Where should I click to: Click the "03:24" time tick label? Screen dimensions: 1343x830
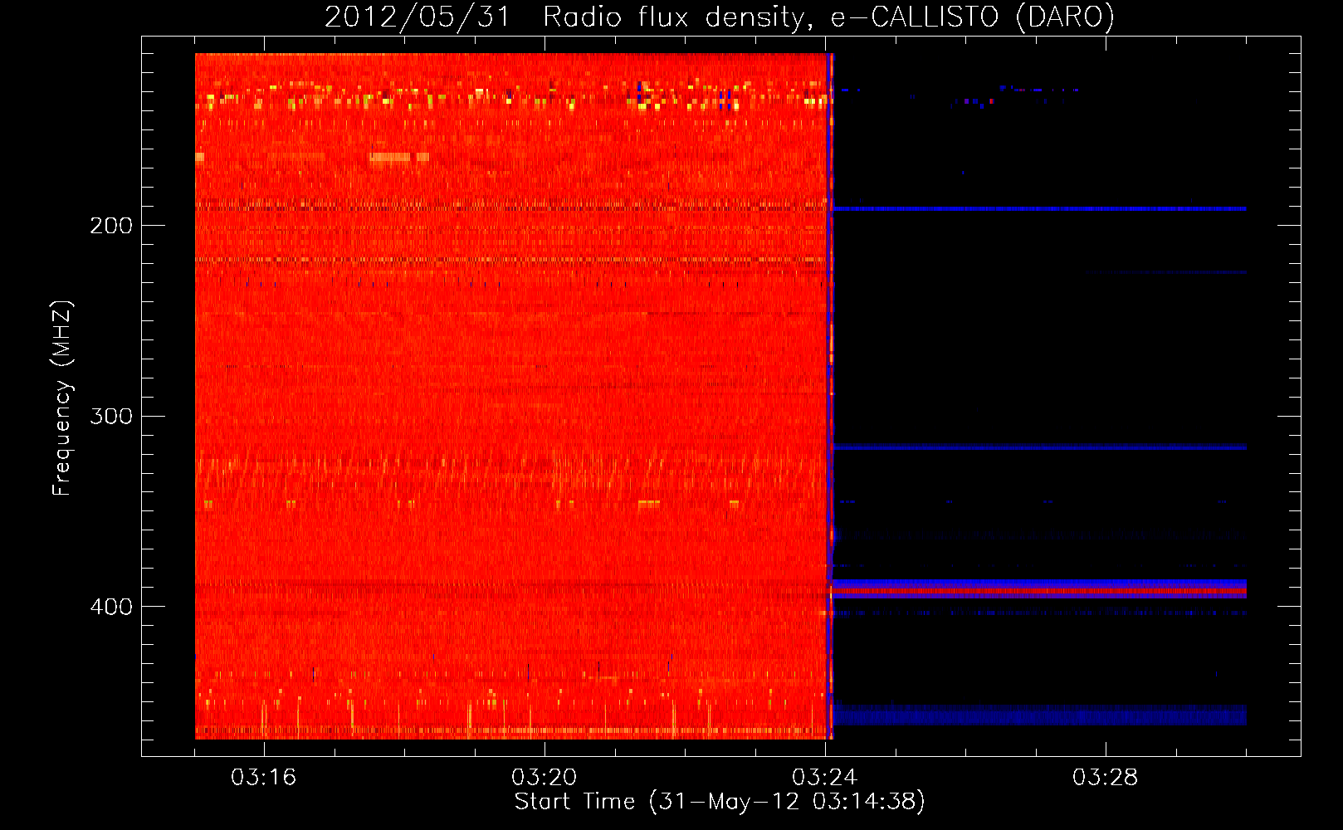(825, 777)
